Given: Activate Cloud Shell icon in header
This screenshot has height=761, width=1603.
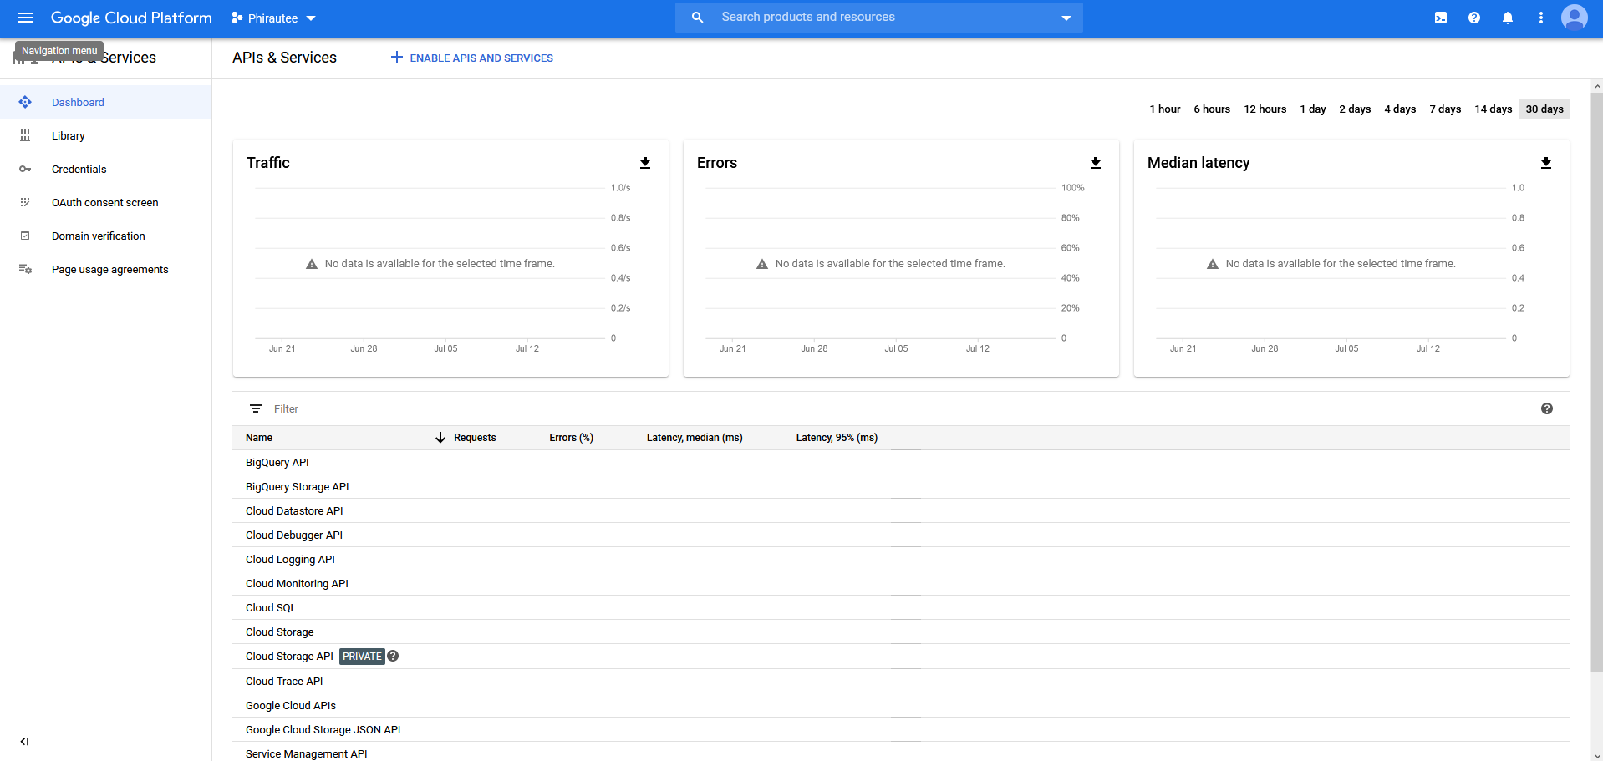Looking at the screenshot, I should [1441, 18].
